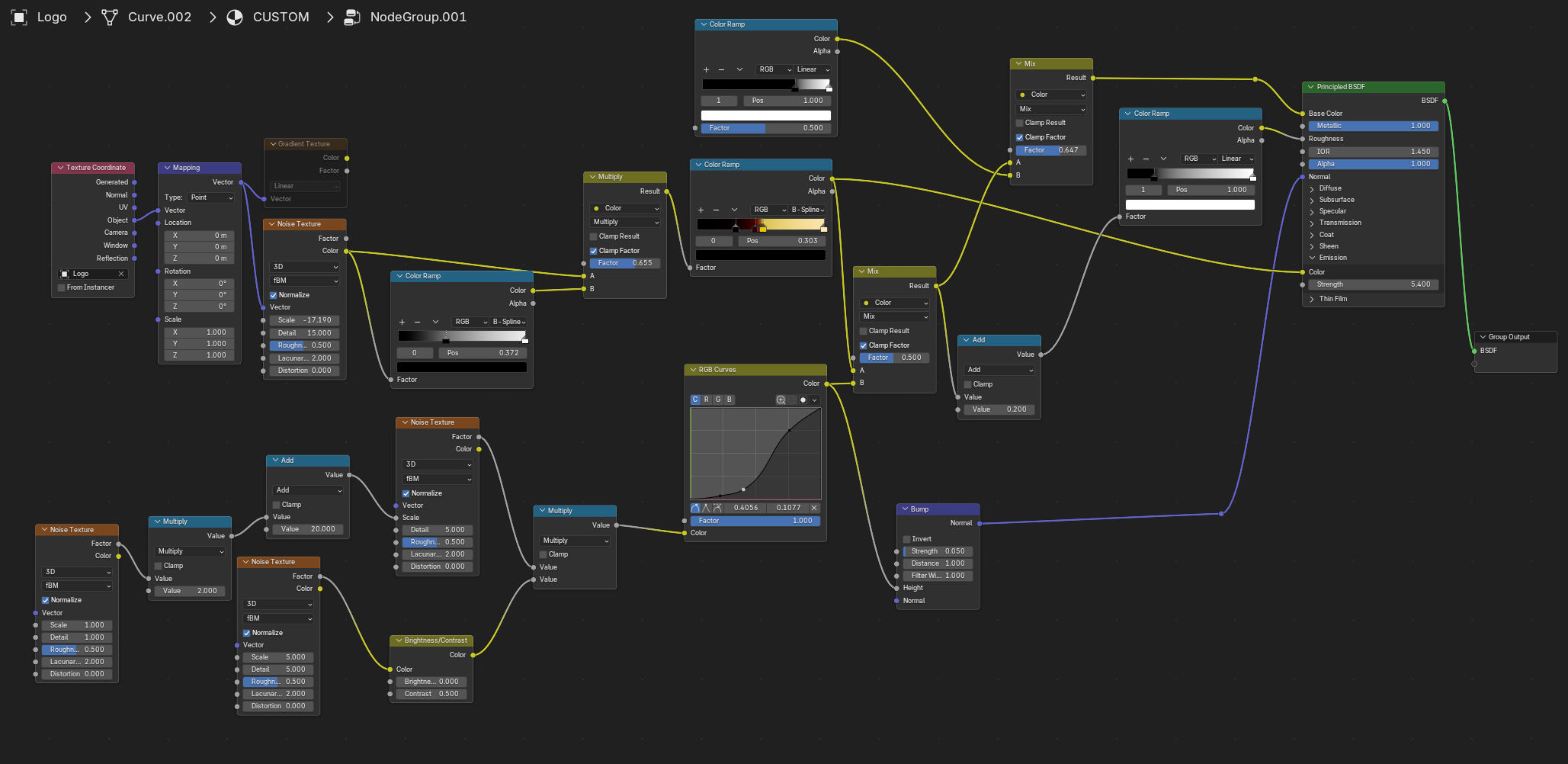Click the CUSTOM material icon in breadcrumb

(x=235, y=17)
